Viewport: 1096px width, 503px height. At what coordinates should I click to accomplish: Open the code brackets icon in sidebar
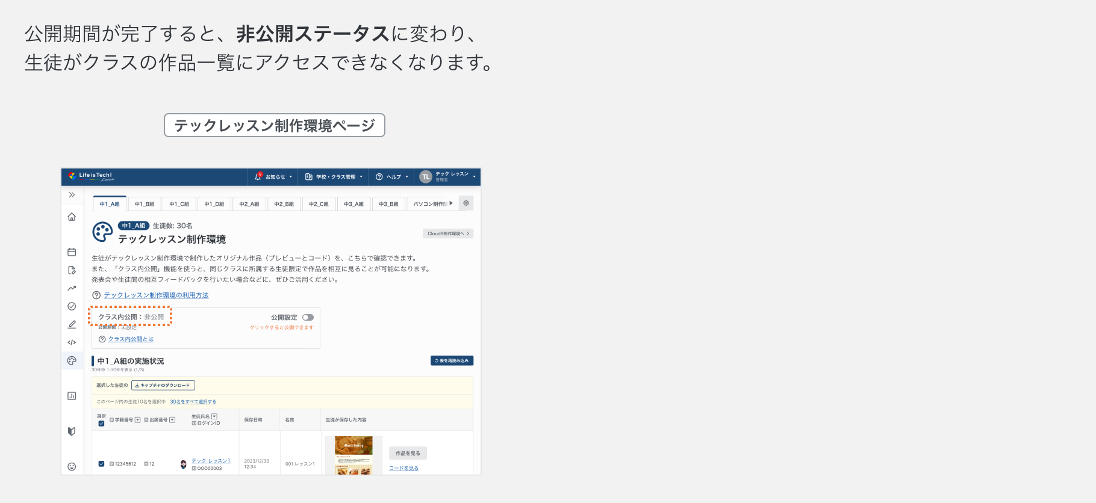click(x=72, y=342)
